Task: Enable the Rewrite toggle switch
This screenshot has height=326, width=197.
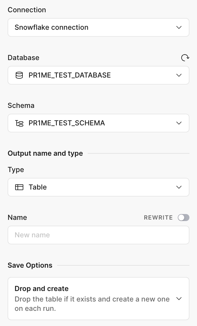Action: click(184, 218)
